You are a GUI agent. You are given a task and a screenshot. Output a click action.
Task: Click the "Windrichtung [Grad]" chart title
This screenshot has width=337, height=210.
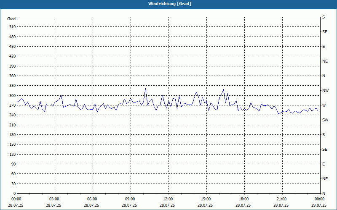(x=170, y=4)
